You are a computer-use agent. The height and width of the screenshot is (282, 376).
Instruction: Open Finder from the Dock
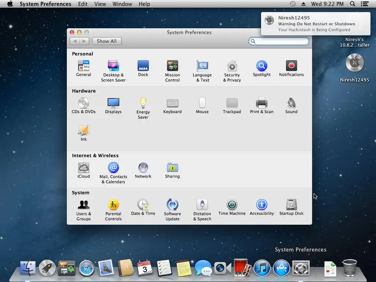[x=28, y=268]
